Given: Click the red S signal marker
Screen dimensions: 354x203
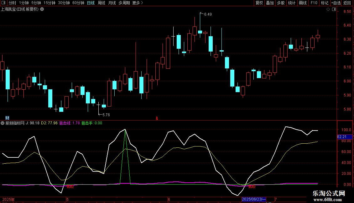Looking at the screenshot, I should pos(157,118).
